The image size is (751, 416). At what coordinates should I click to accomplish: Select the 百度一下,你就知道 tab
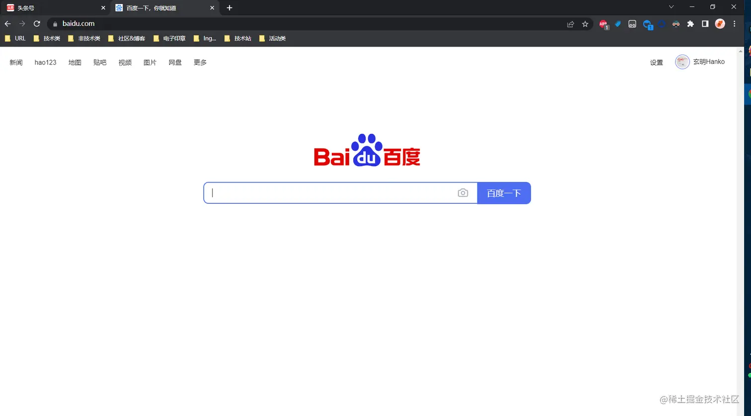coord(164,8)
